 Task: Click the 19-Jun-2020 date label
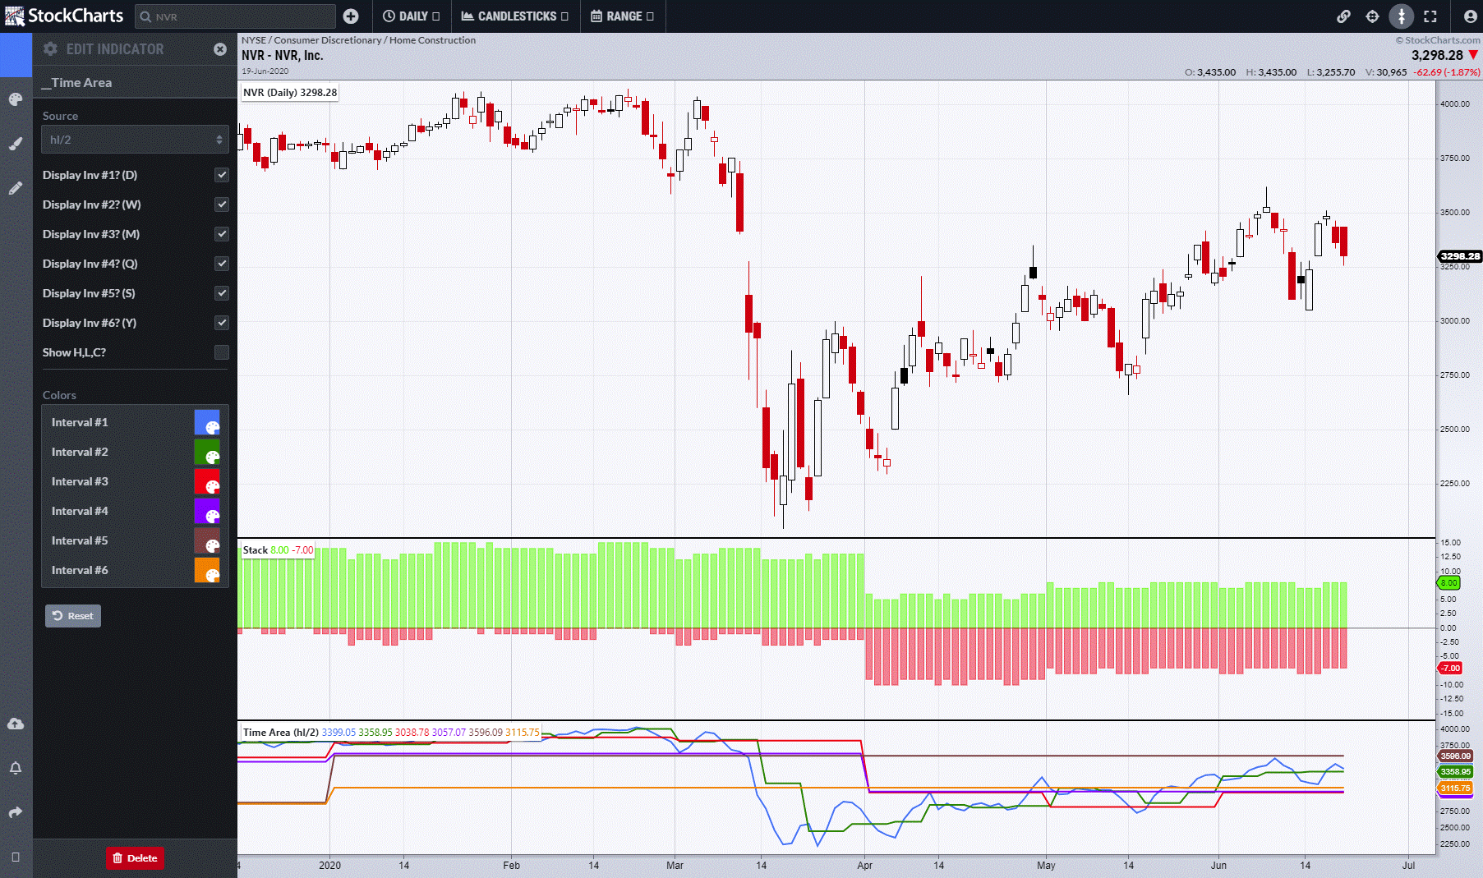point(265,71)
